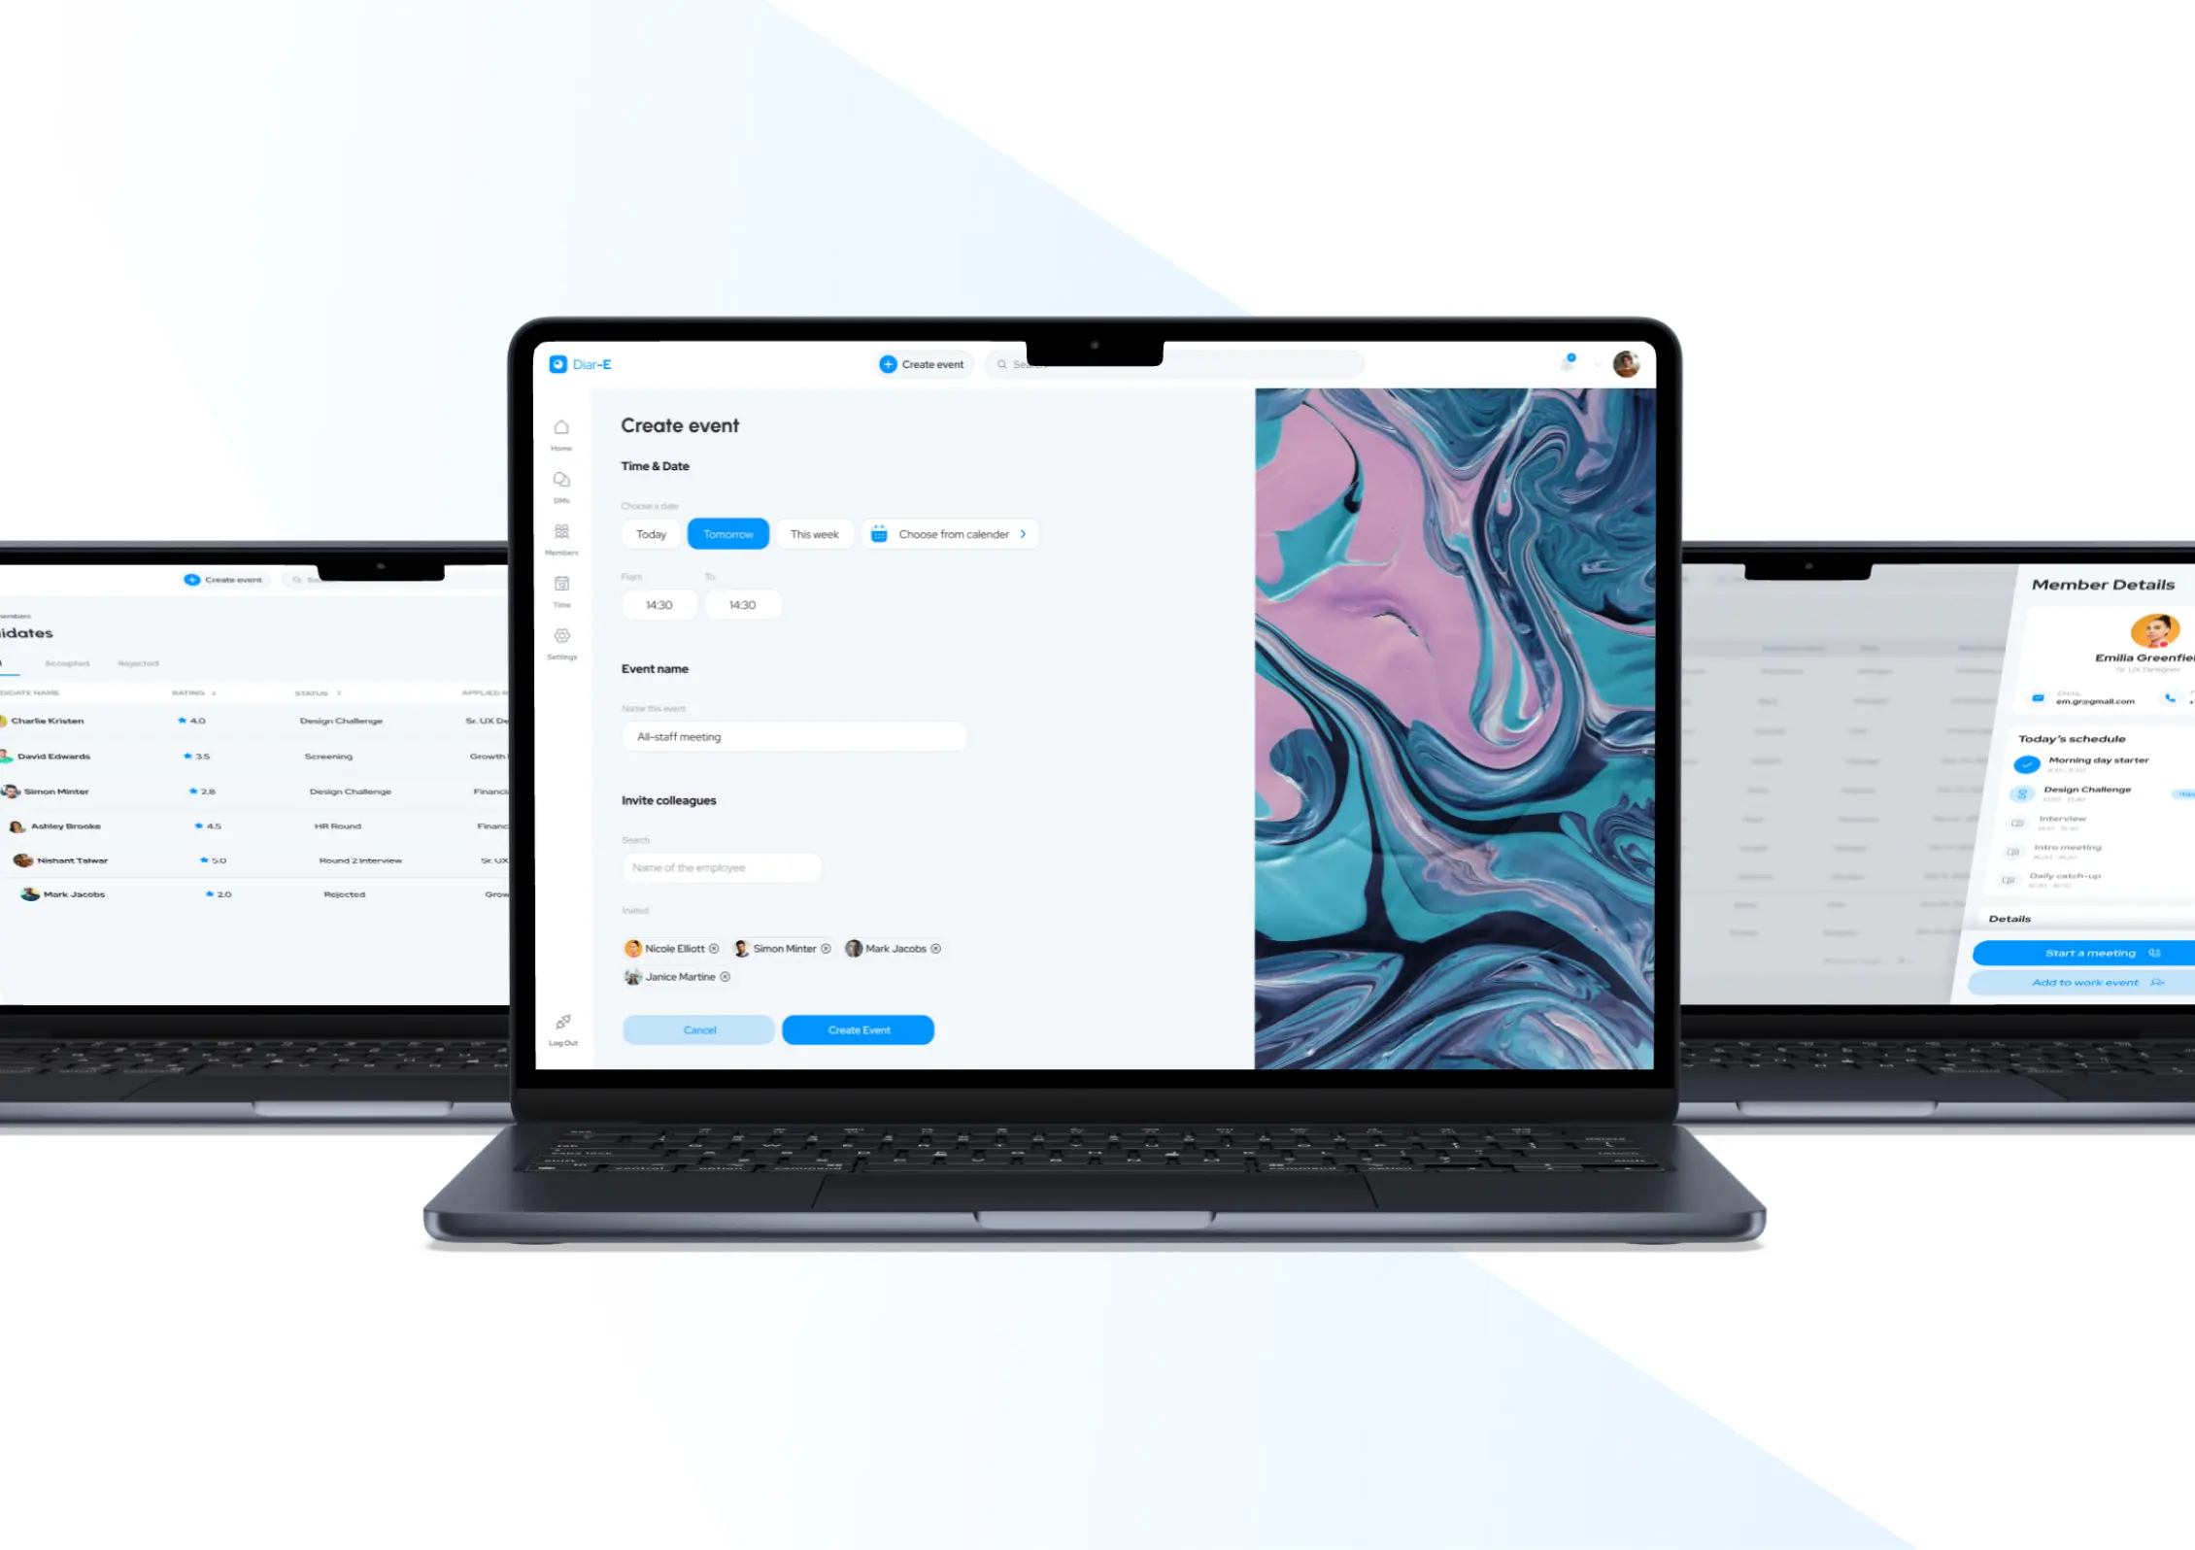Click the Cancel button

696,1030
